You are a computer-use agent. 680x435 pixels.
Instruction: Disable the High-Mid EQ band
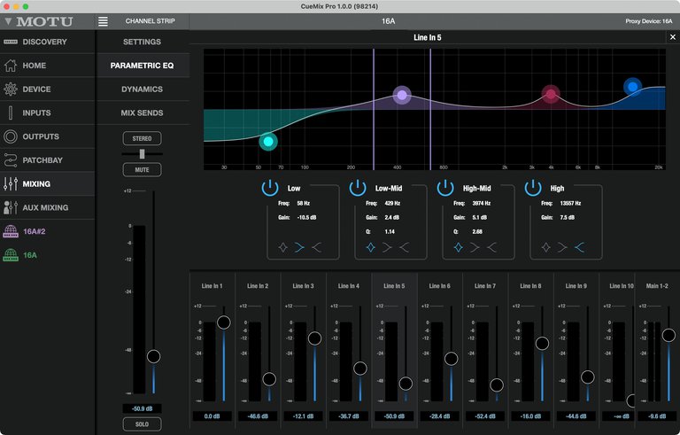pos(445,188)
